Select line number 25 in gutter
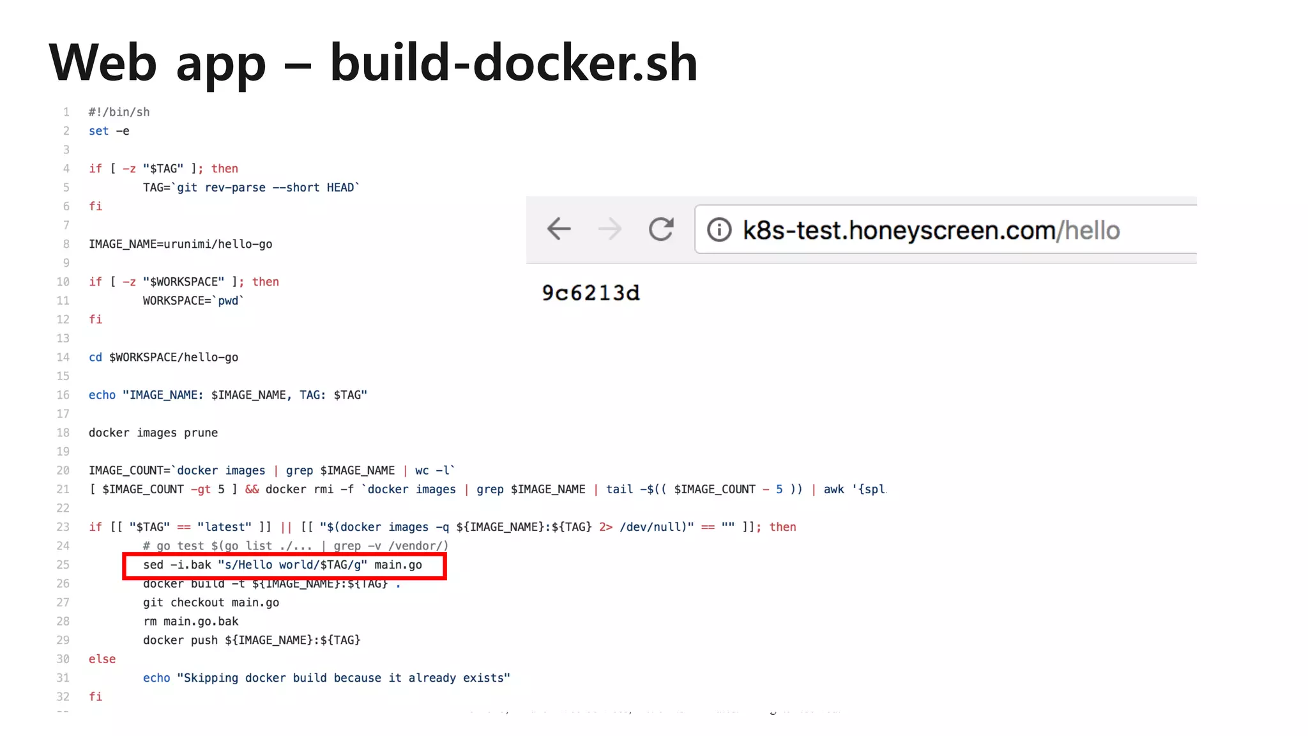The image size is (1308, 736). (x=63, y=565)
